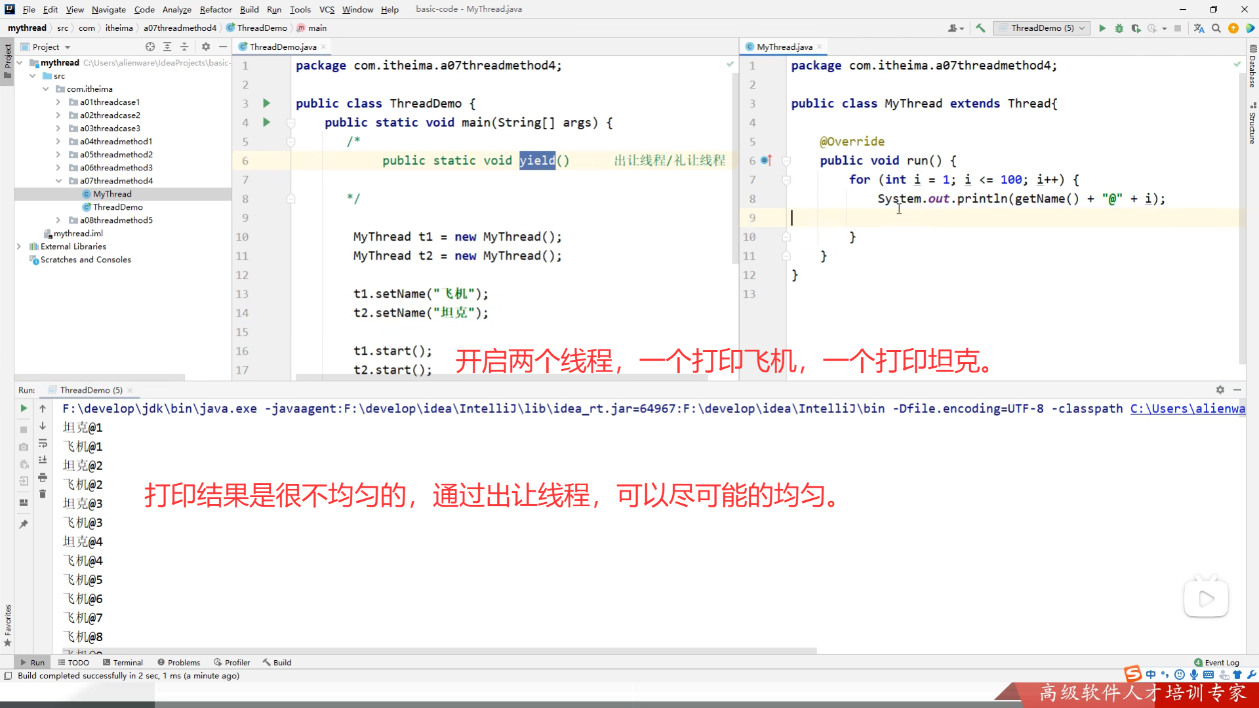1259x708 pixels.
Task: Open Search Everywhere with the magnifier icon
Action: [1216, 28]
